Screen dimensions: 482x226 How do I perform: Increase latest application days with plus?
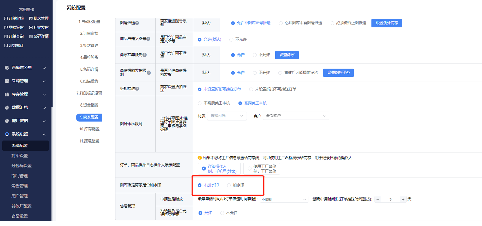[x=403, y=199]
